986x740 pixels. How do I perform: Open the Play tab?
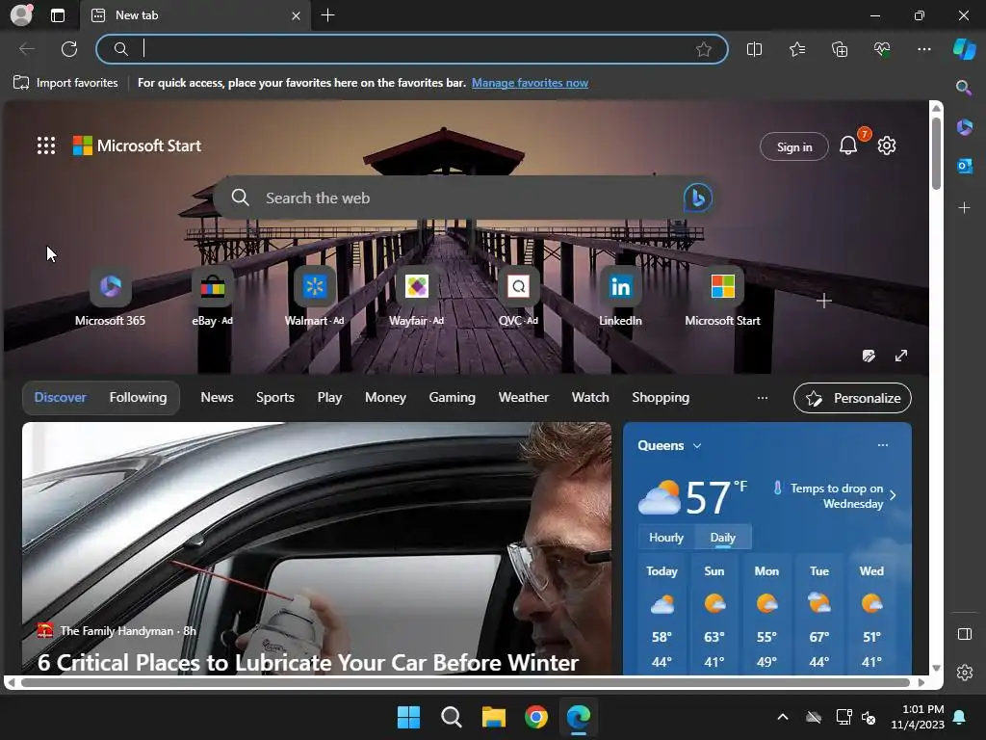pos(329,397)
